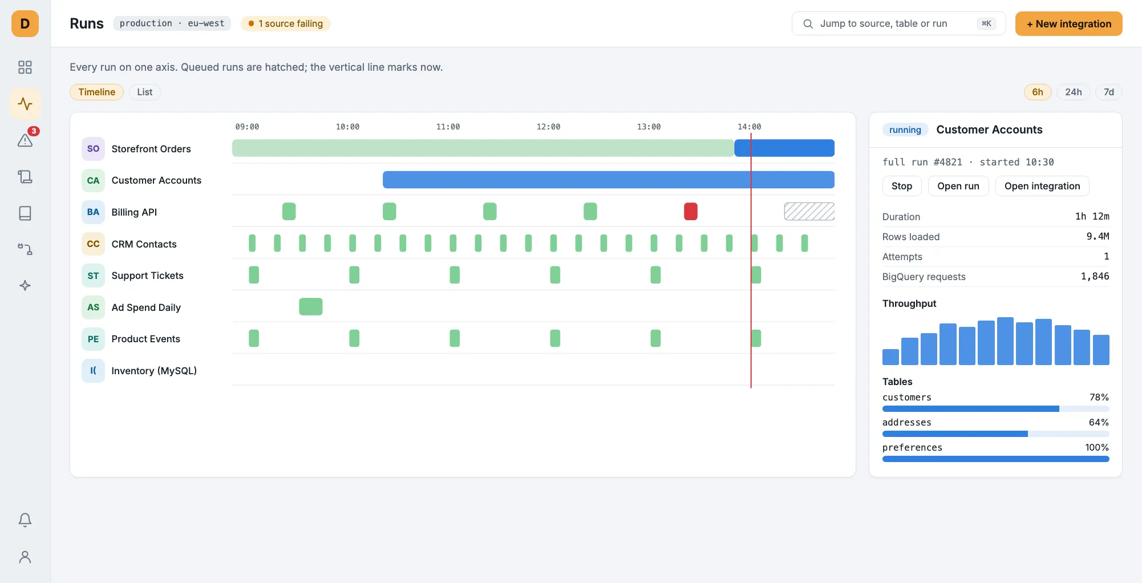Click the CA Customer Accounts badge
This screenshot has width=1142, height=583.
[93, 180]
